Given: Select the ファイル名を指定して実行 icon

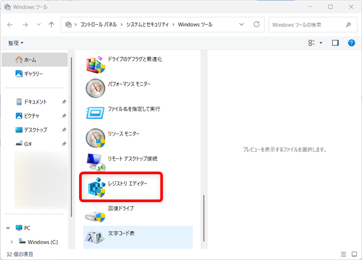Looking at the screenshot, I should point(95,113).
